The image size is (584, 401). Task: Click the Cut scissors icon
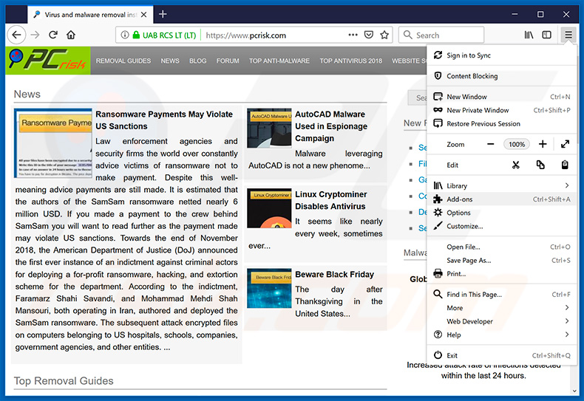(516, 165)
